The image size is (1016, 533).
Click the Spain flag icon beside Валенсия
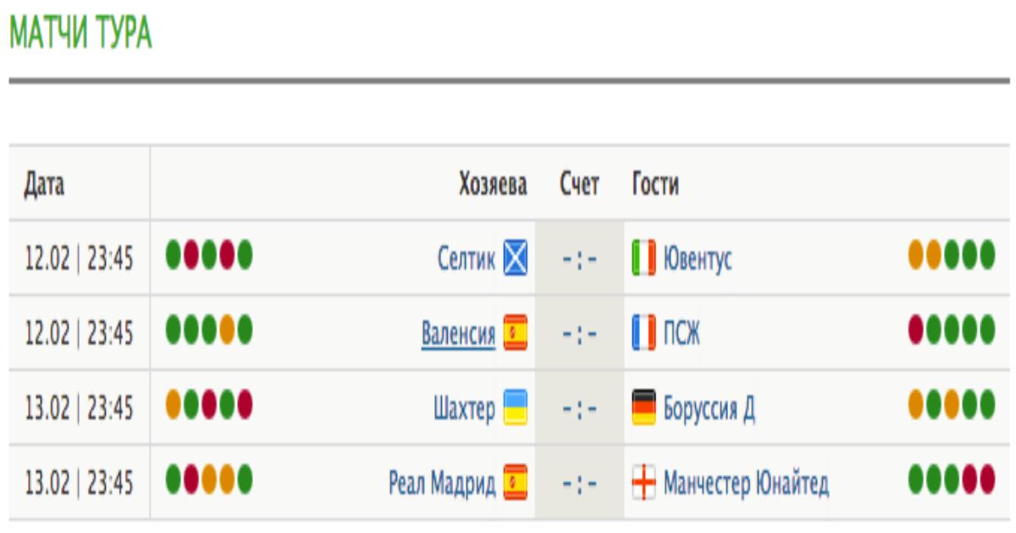pyautogui.click(x=515, y=332)
